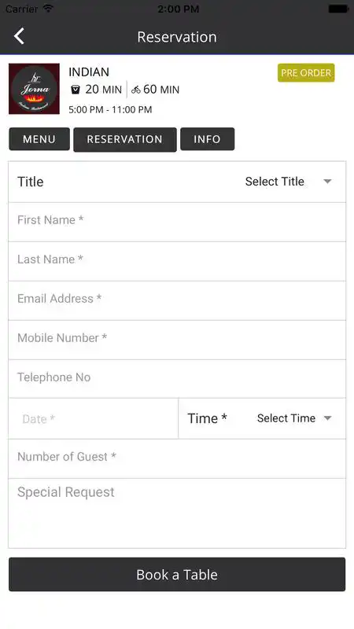The image size is (354, 629).
Task: Select the Mobile Number field
Action: 177,340
